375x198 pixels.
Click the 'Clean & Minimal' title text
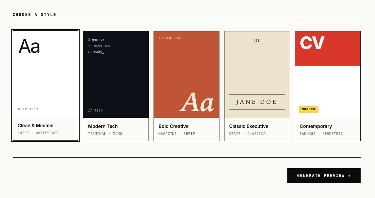[35, 126]
